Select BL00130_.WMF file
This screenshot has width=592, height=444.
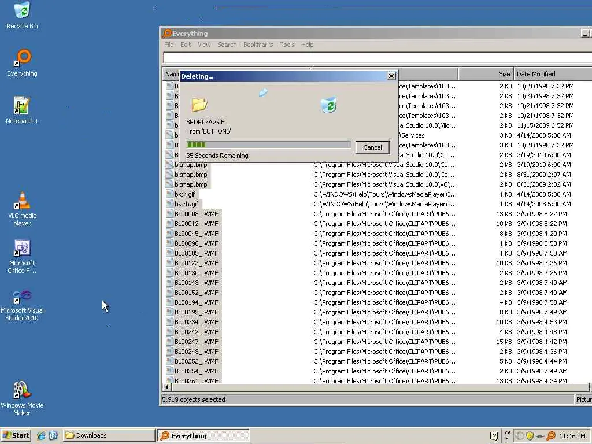pyautogui.click(x=197, y=273)
